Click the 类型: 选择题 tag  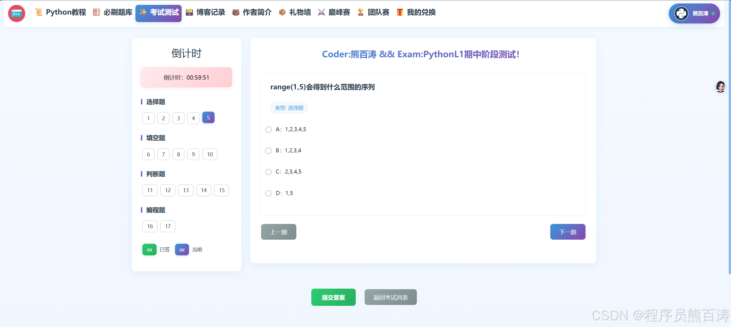point(289,108)
